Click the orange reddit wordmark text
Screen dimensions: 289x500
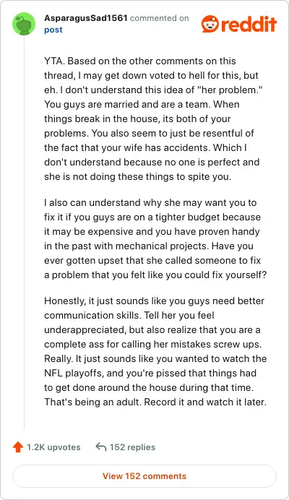pos(249,24)
